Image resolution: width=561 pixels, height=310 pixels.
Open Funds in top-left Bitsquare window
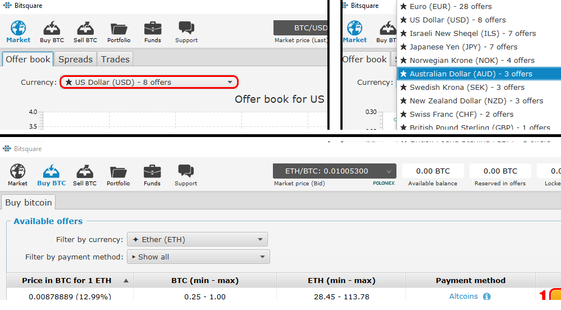(x=153, y=32)
